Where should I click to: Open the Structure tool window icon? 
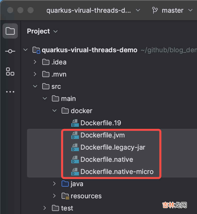pos(10,72)
